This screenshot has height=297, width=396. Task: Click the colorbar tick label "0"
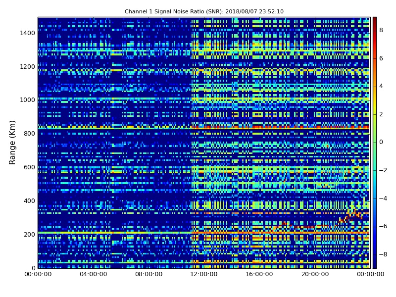(x=381, y=142)
